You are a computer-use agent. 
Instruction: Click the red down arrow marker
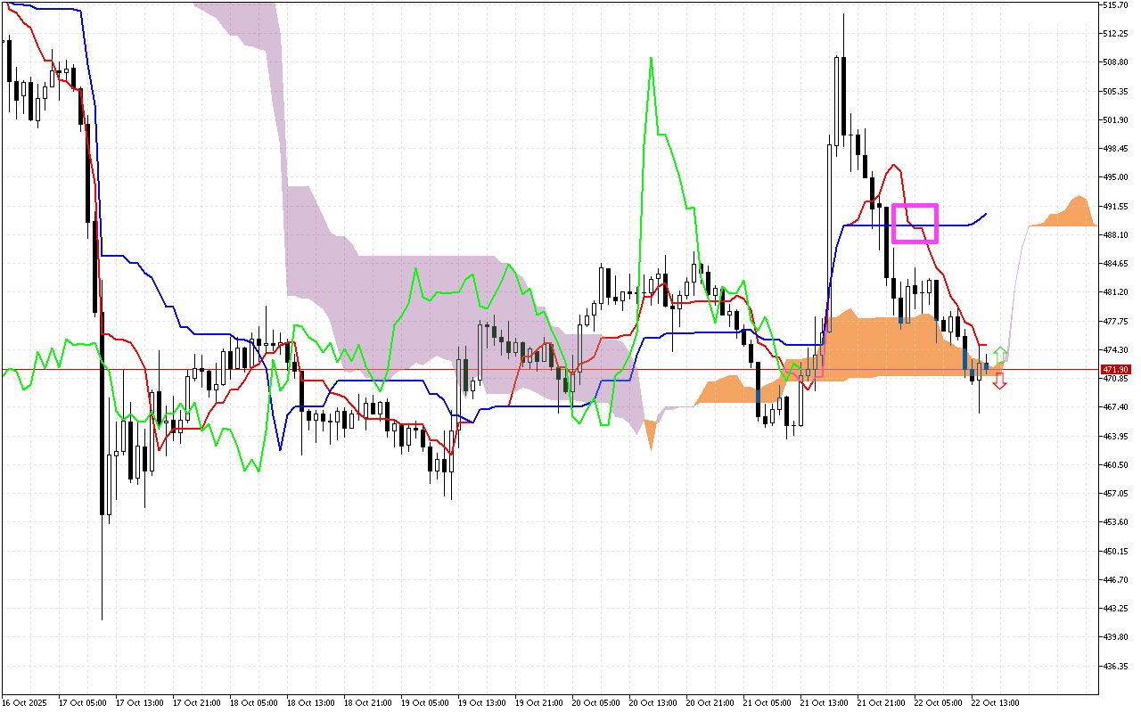[1000, 381]
